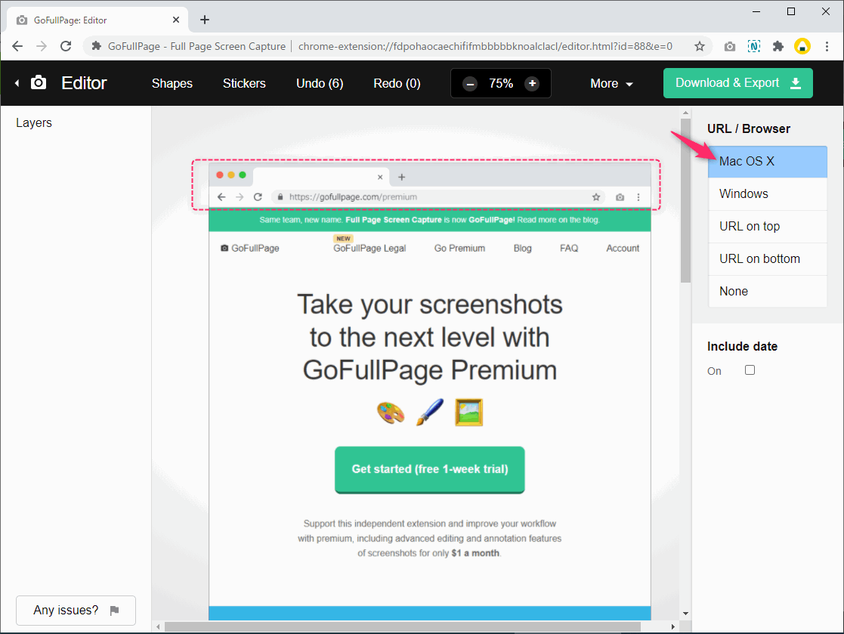This screenshot has width=844, height=634.
Task: Click the Download & Export button
Action: pyautogui.click(x=738, y=83)
